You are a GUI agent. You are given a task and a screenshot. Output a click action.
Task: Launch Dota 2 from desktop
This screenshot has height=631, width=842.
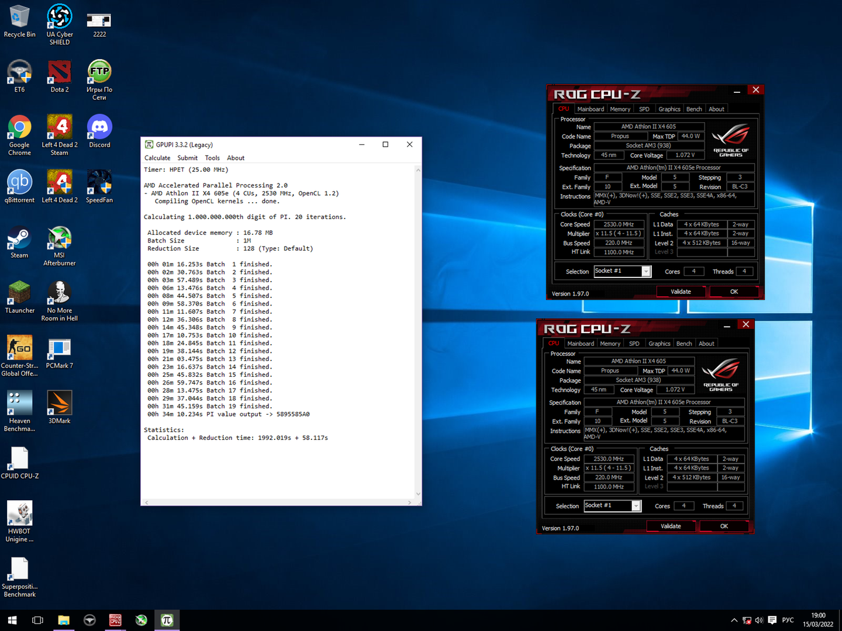60,77
